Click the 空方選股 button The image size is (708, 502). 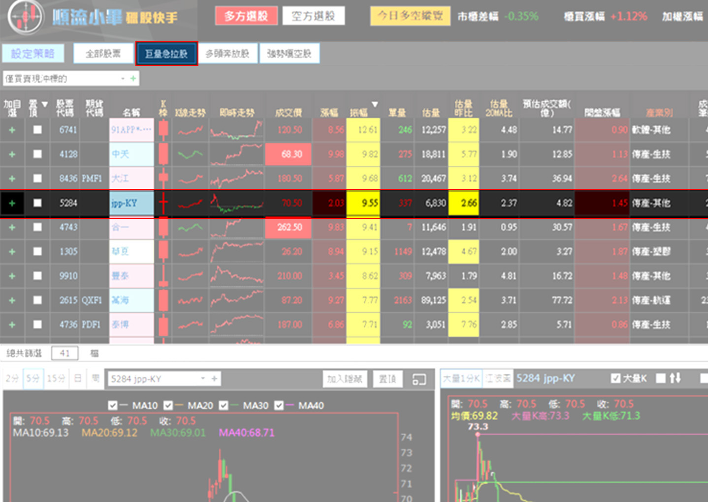[313, 16]
